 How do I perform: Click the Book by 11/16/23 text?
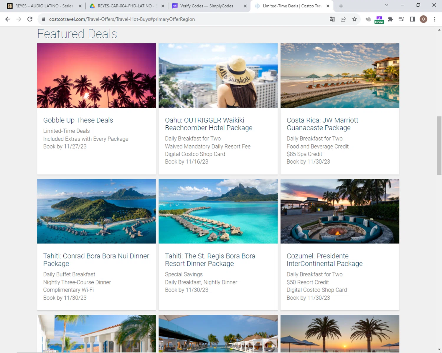tap(187, 162)
